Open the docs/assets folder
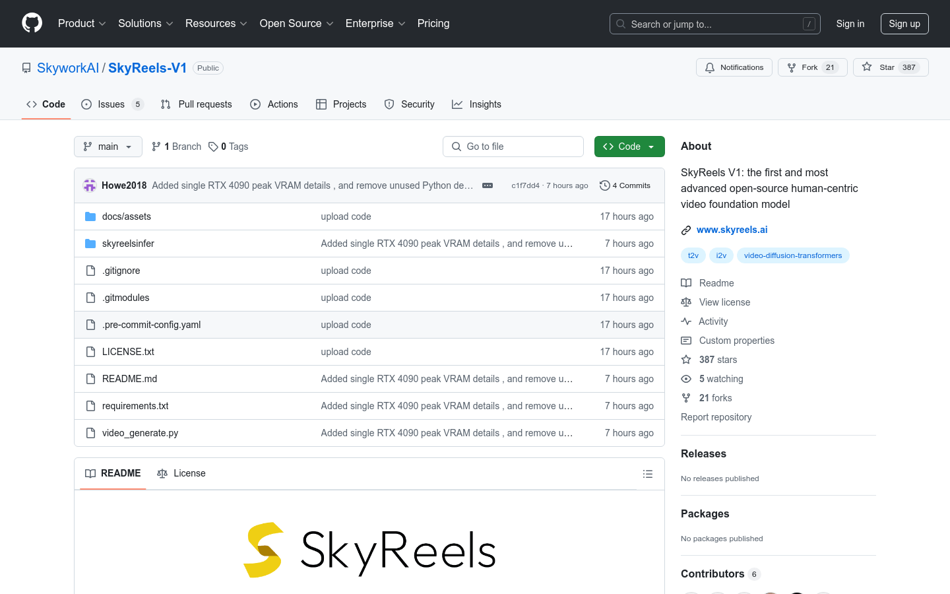Viewport: 950px width, 594px height. click(x=127, y=216)
